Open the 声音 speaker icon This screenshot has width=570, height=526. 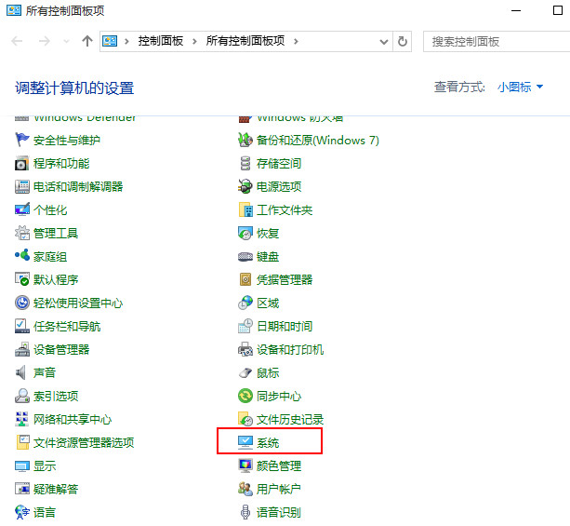click(x=21, y=372)
